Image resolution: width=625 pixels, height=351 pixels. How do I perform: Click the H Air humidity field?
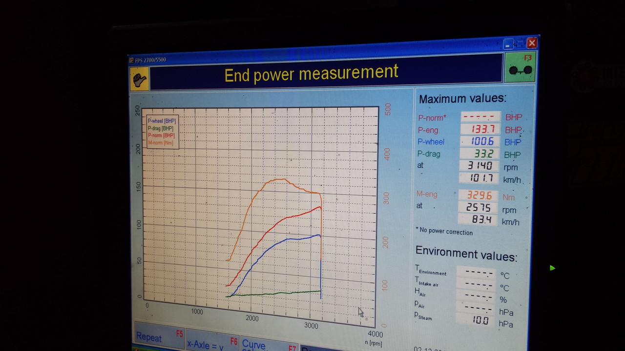tap(475, 296)
